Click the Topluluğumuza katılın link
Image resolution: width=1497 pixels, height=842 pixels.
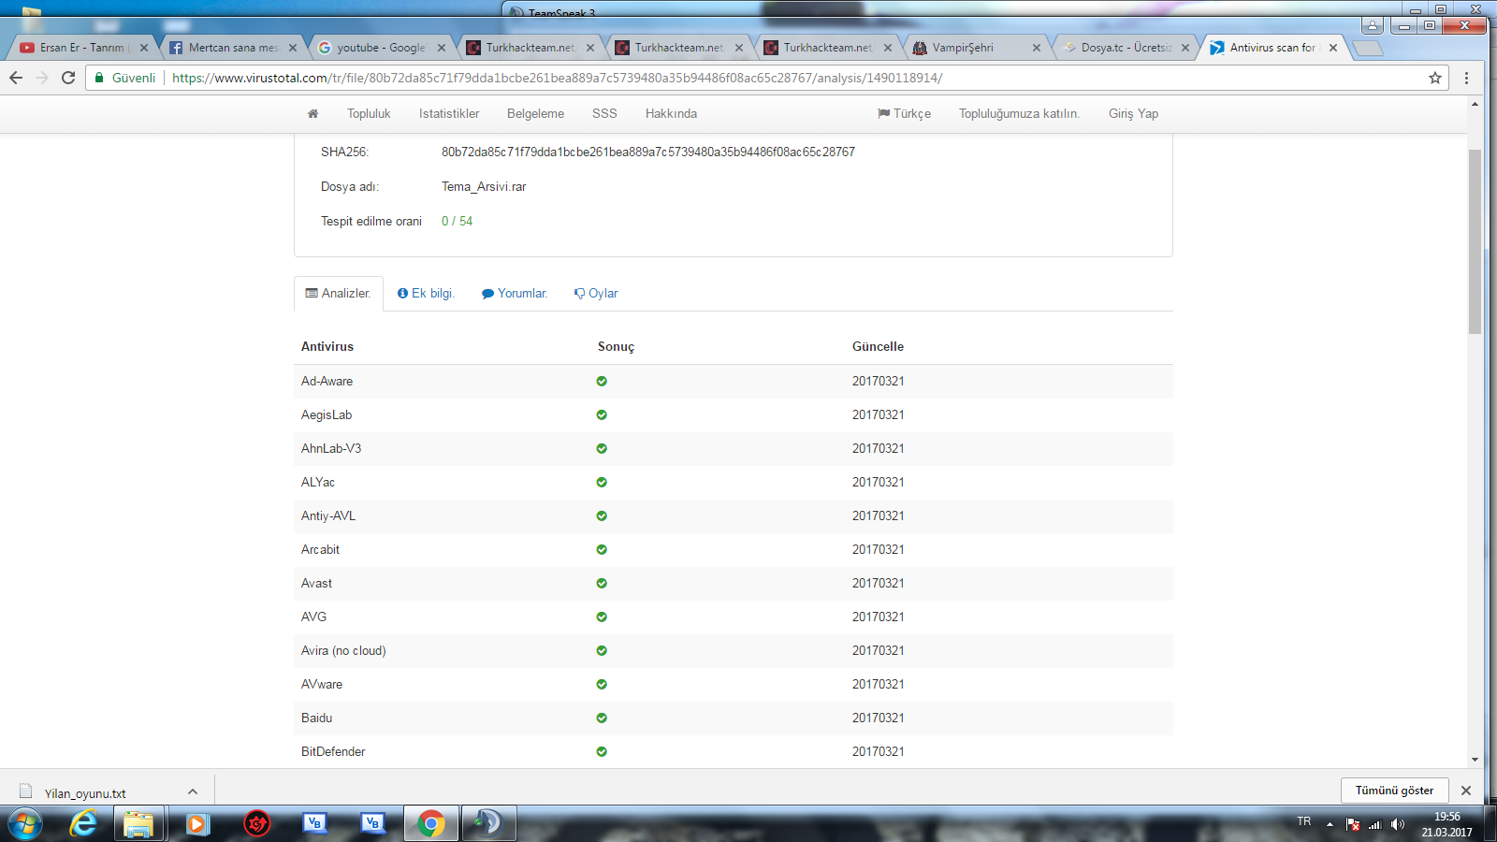pos(1019,113)
